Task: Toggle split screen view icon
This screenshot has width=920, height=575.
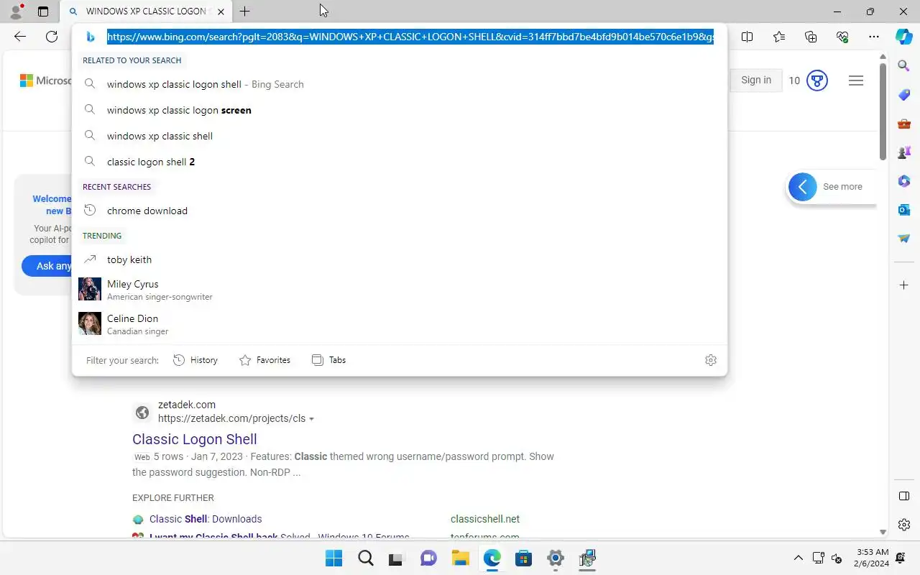Action: click(747, 37)
